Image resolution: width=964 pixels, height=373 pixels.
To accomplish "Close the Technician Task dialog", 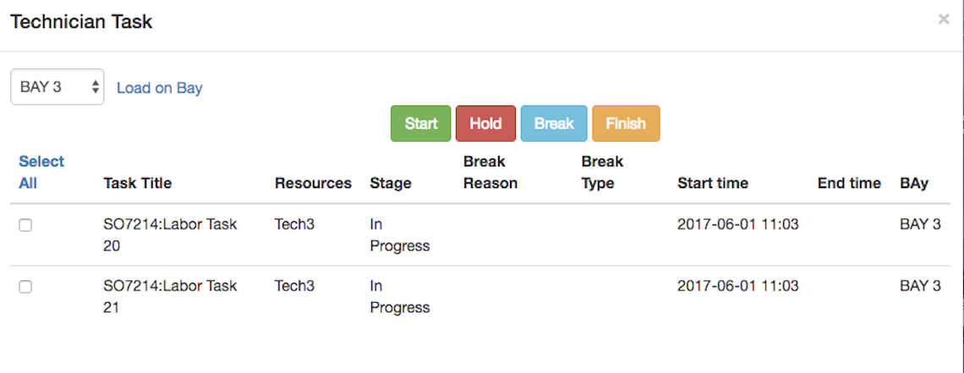I will (944, 19).
